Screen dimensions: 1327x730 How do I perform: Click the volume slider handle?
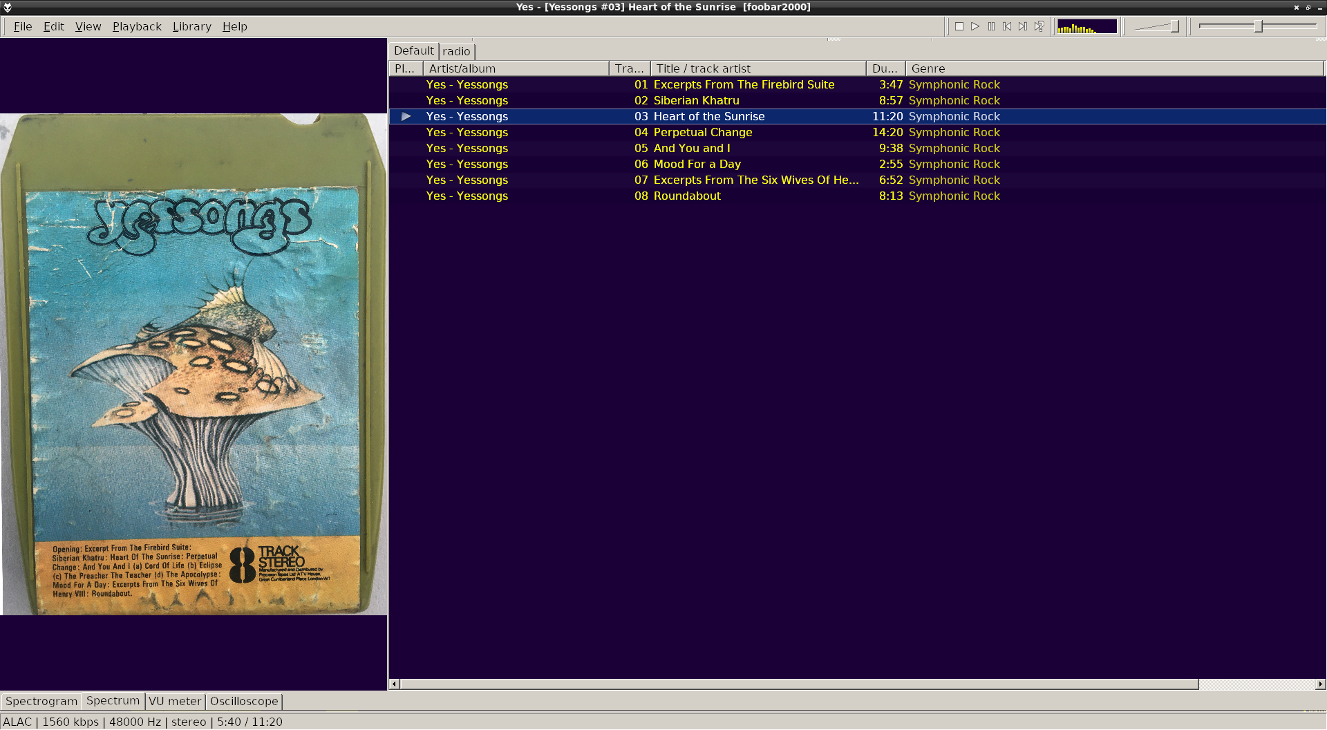click(x=1174, y=26)
